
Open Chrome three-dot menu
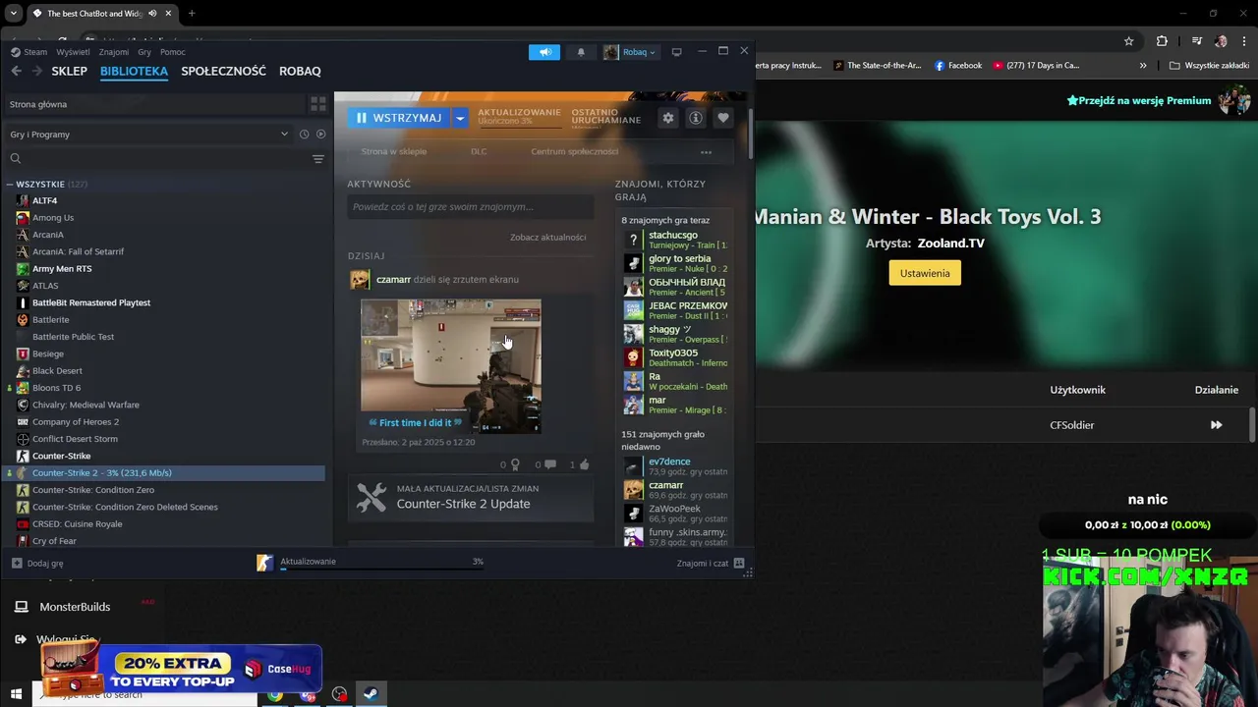(x=1244, y=41)
